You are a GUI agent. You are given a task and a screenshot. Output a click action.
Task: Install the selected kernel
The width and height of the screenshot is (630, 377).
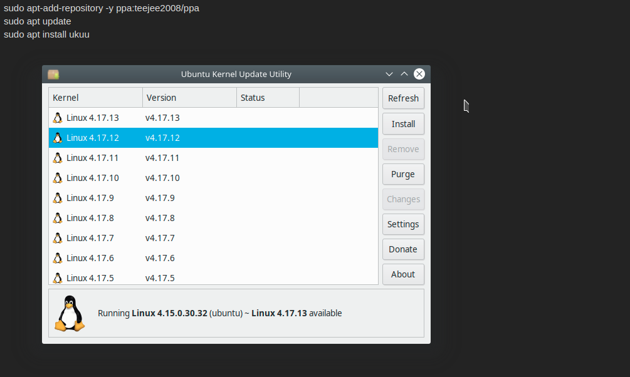(404, 124)
